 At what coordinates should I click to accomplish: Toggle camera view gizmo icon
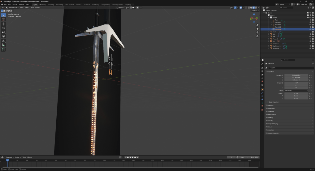(x=257, y=32)
